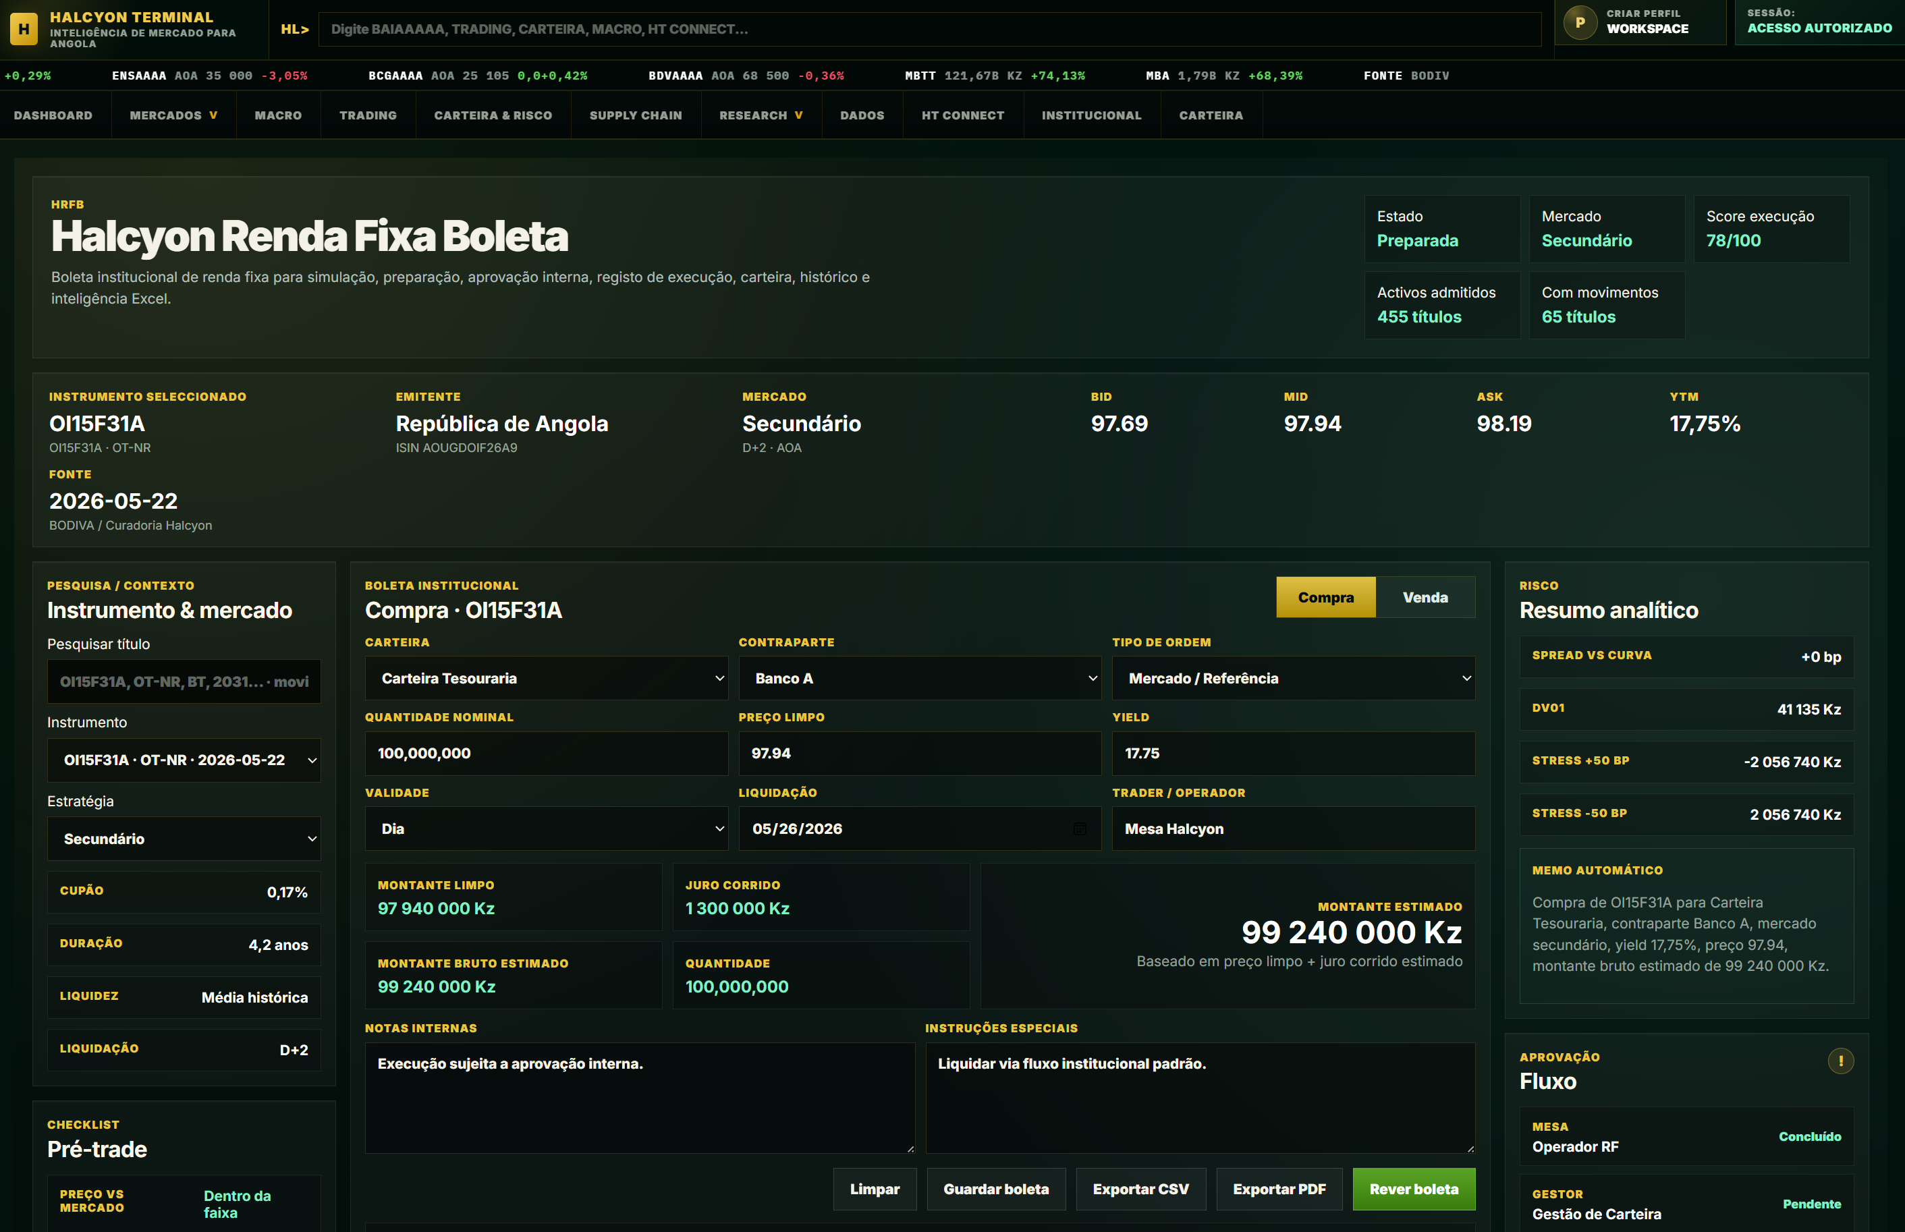Click the BDVAAAA ticker entry
The height and width of the screenshot is (1232, 1905).
coord(746,76)
